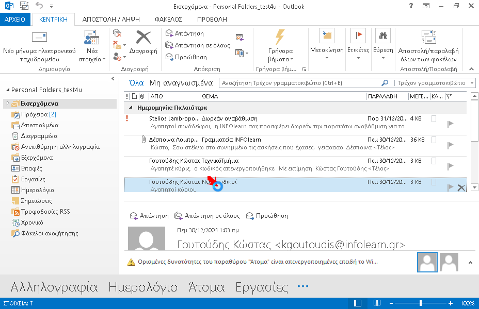This screenshot has width=479, height=309.
Task: Click Απάντηση σε όλους in reading pane
Action: (x=207, y=216)
